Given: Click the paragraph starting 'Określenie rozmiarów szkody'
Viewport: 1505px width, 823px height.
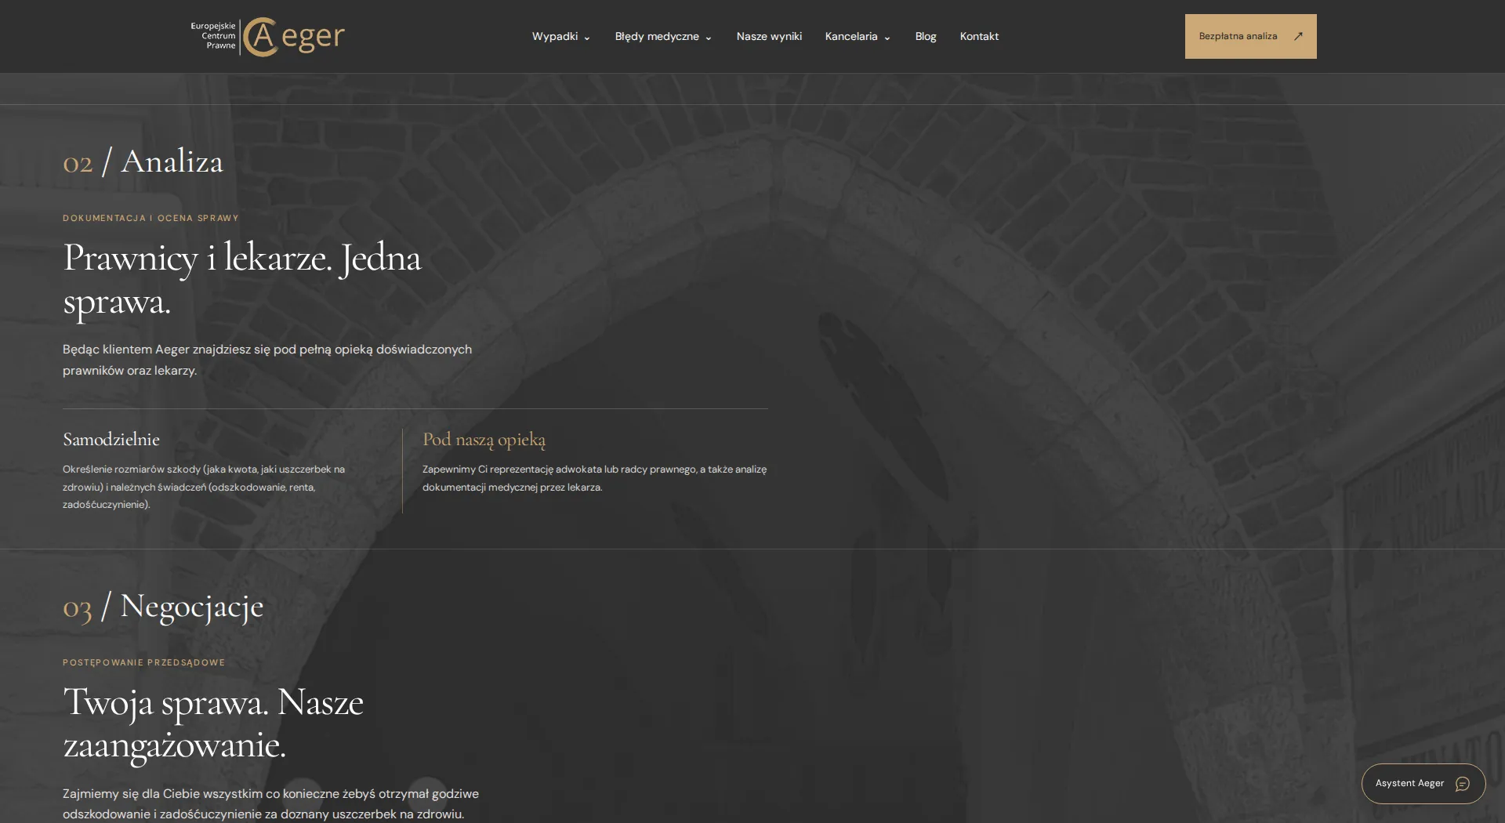Looking at the screenshot, I should [204, 487].
